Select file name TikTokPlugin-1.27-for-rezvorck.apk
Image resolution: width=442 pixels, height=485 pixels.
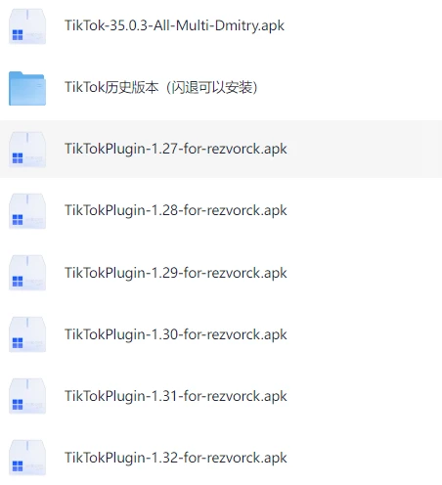click(176, 149)
